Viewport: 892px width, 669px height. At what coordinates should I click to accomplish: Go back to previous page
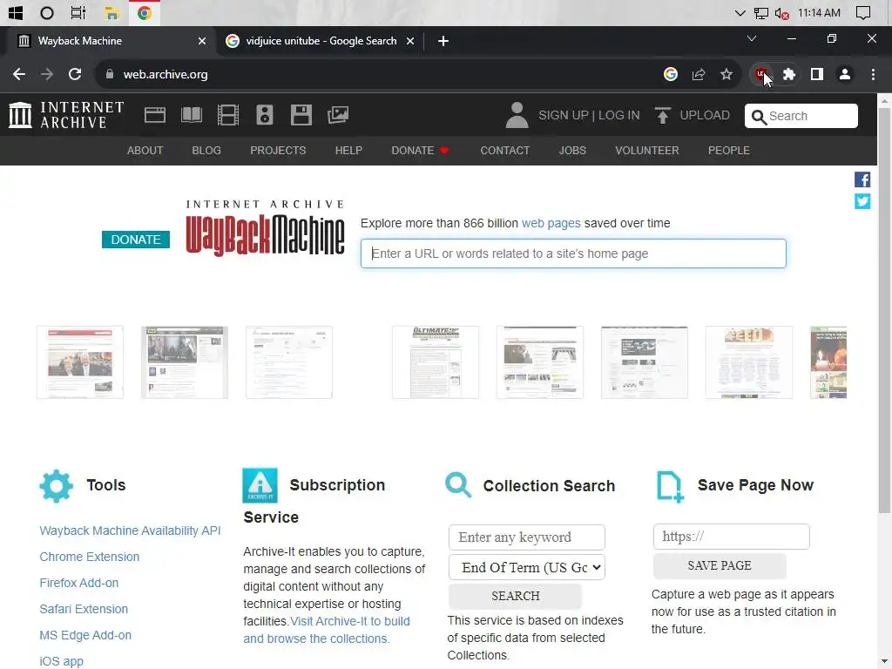tap(19, 74)
